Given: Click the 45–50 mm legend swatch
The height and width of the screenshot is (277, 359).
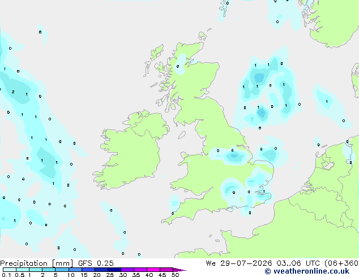Looking at the screenshot, I should tap(166, 270).
